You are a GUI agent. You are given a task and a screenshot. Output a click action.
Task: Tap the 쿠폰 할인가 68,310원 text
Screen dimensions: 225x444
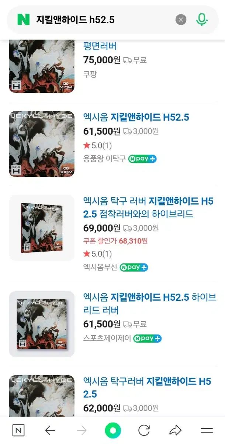pyautogui.click(x=115, y=241)
